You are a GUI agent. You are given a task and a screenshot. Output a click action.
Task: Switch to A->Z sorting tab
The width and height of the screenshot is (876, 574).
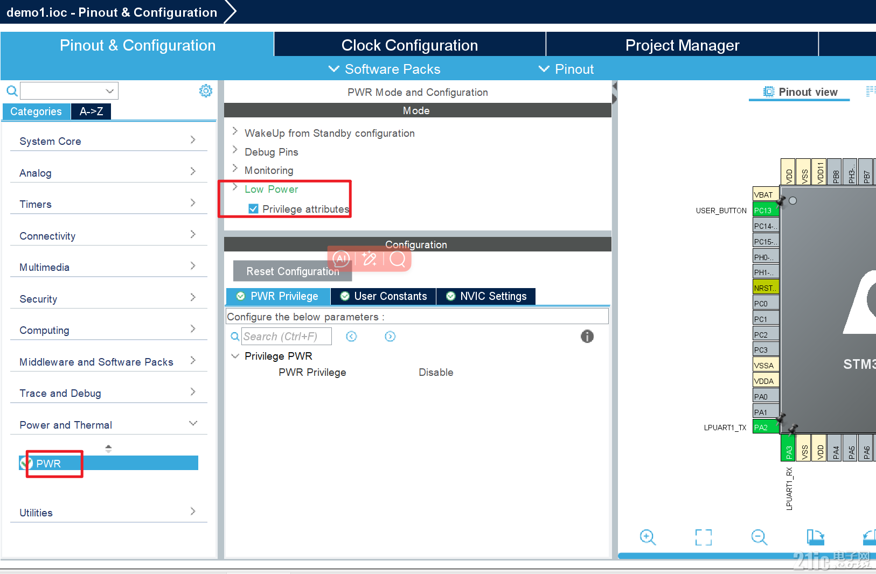(x=91, y=111)
